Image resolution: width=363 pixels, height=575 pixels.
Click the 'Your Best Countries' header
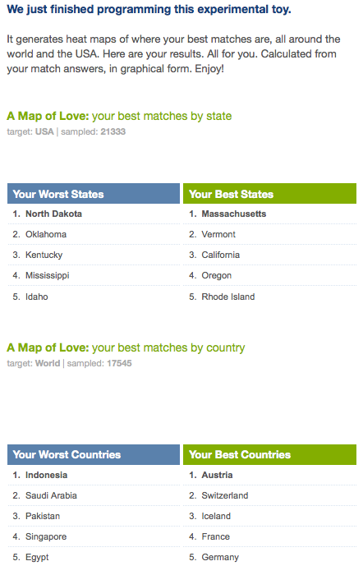coord(269,455)
